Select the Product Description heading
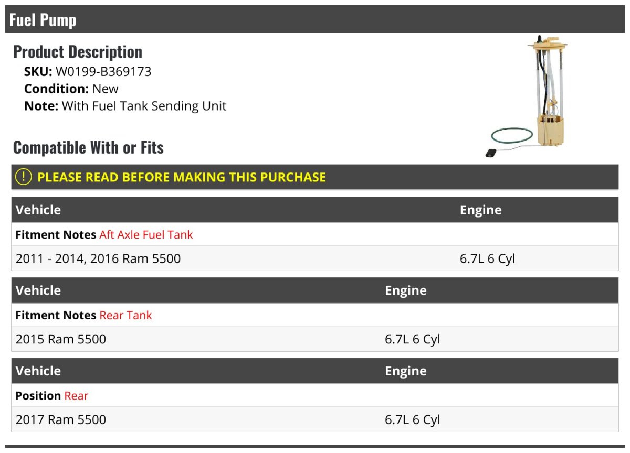The height and width of the screenshot is (453, 630). (x=78, y=51)
